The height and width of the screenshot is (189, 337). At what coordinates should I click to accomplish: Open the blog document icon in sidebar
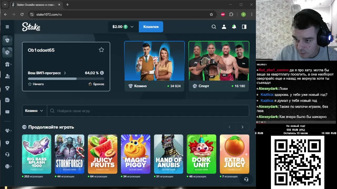point(7,100)
